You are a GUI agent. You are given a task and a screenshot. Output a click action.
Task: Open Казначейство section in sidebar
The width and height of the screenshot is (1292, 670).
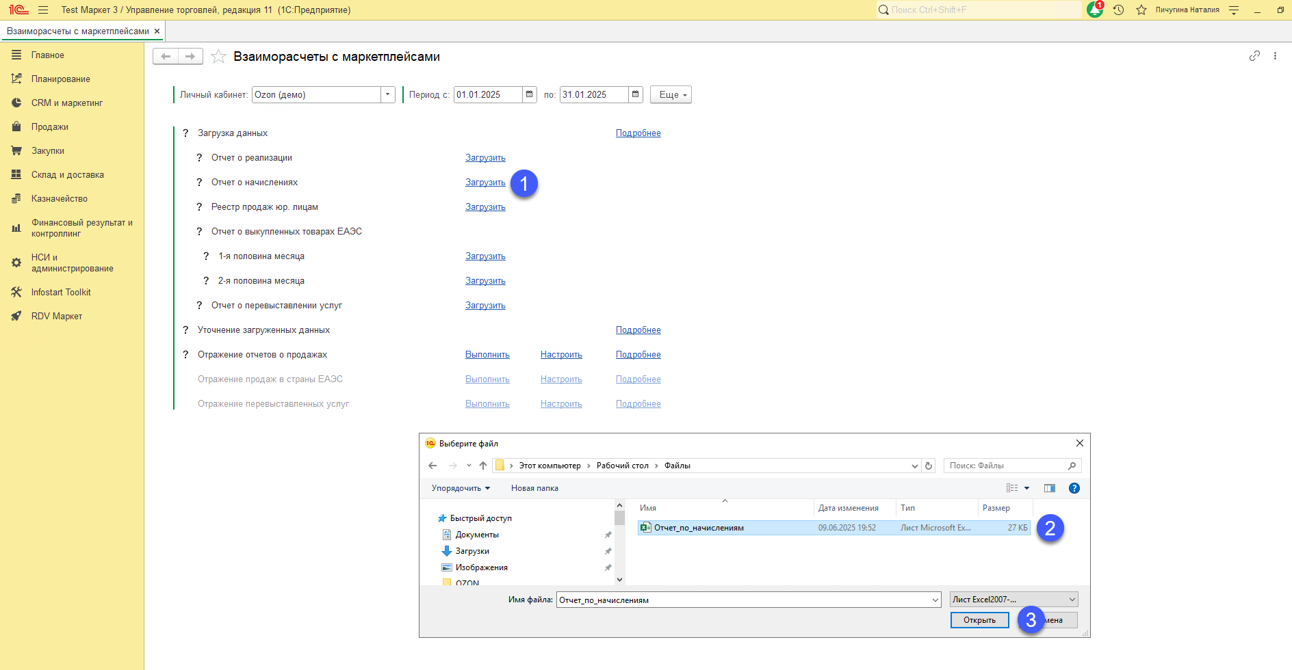60,199
